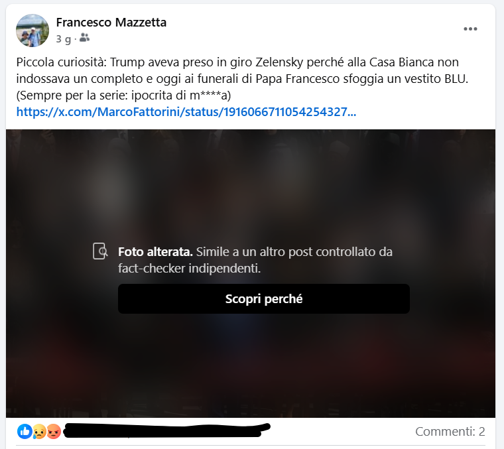Click the "Sempre per la serie" line

pos(124,96)
